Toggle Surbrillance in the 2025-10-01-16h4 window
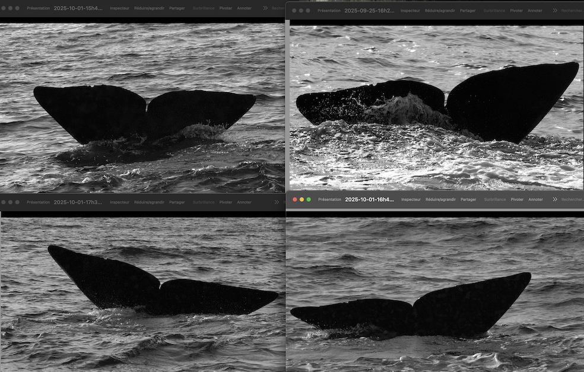 pyautogui.click(x=494, y=199)
